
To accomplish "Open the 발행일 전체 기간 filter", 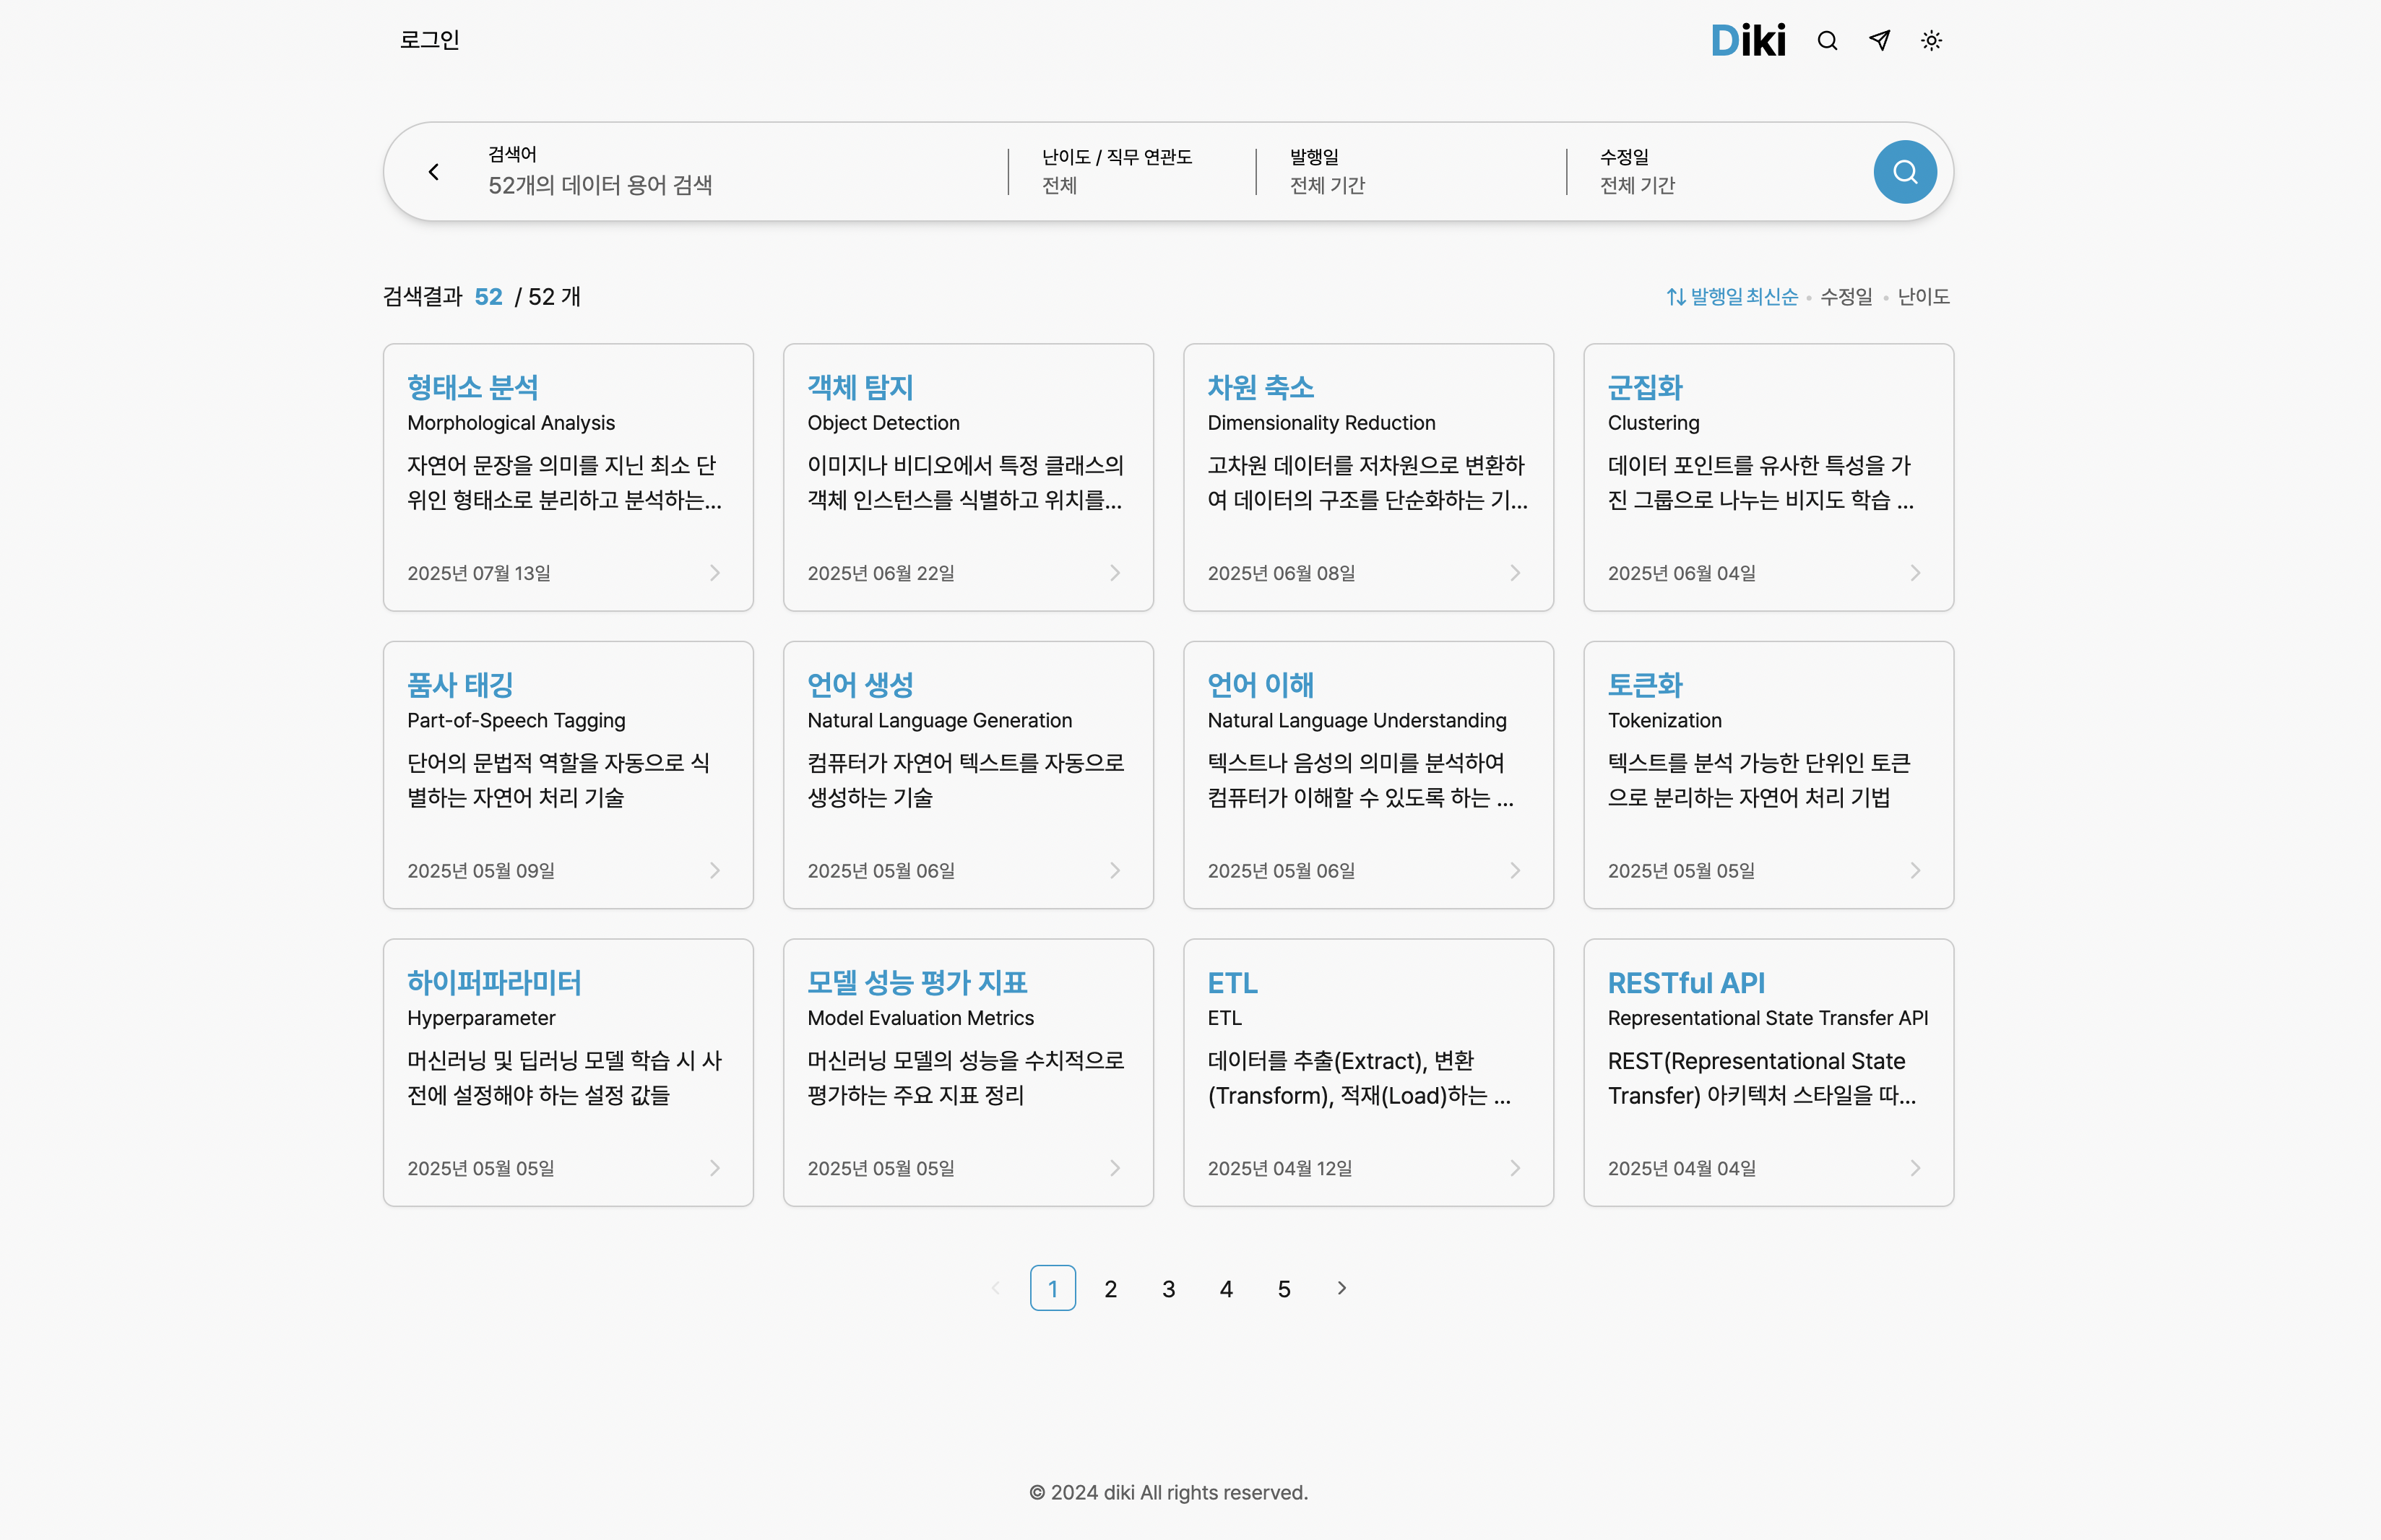I will click(x=1326, y=171).
